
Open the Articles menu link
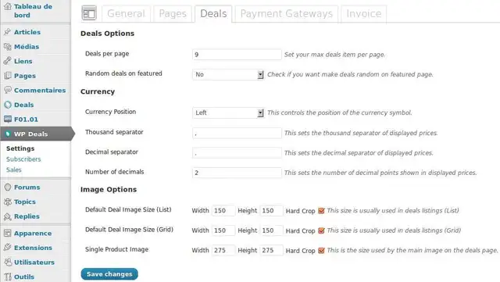[x=27, y=32]
